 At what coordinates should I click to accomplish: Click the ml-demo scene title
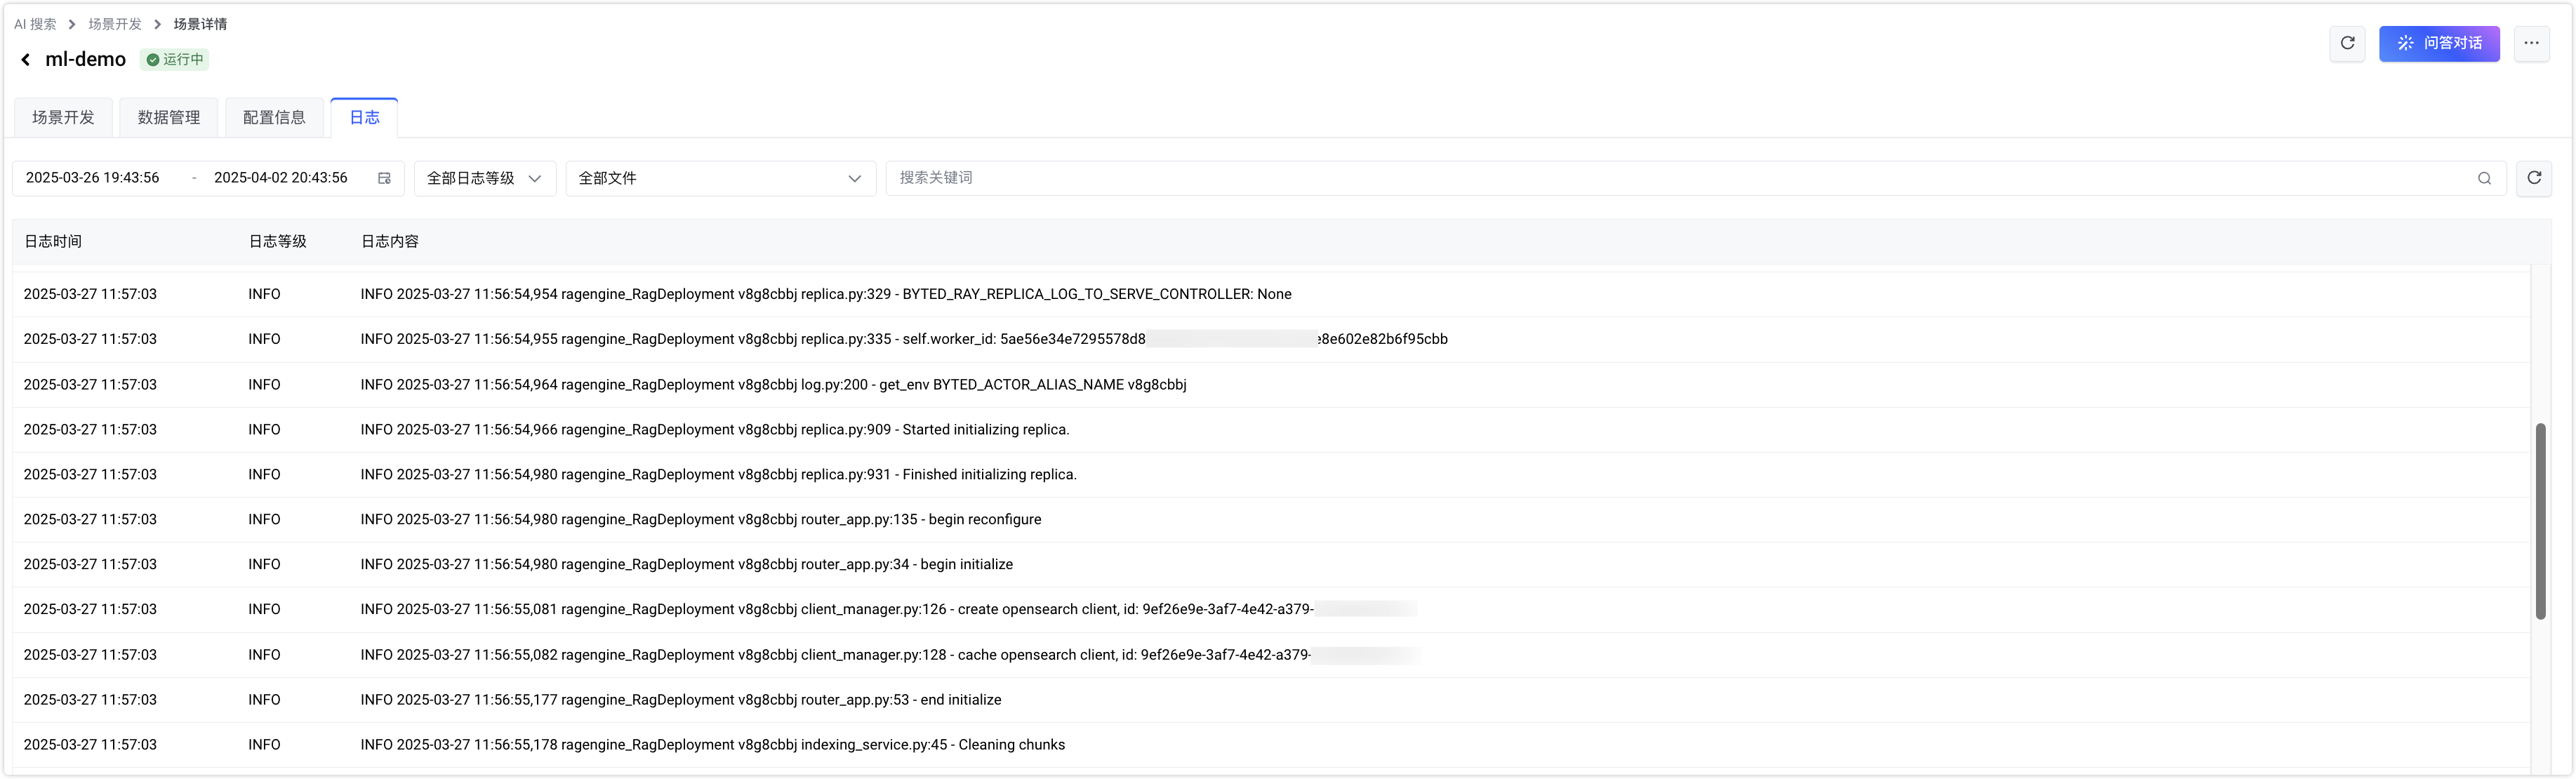[86, 60]
